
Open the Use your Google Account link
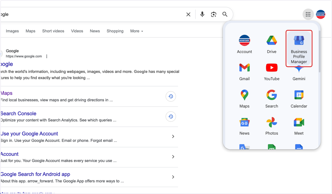coord(29,134)
